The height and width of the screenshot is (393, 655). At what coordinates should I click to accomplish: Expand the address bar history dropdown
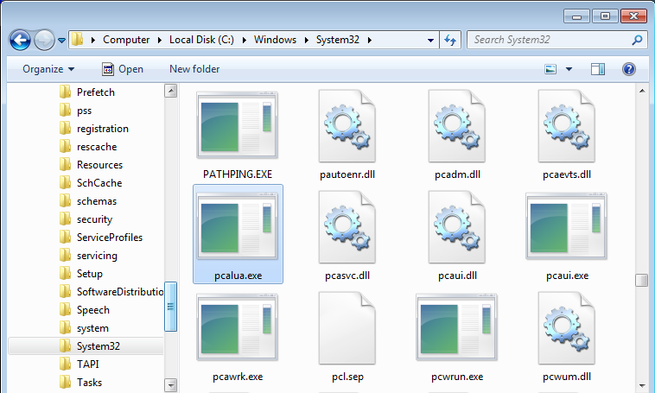click(x=430, y=40)
